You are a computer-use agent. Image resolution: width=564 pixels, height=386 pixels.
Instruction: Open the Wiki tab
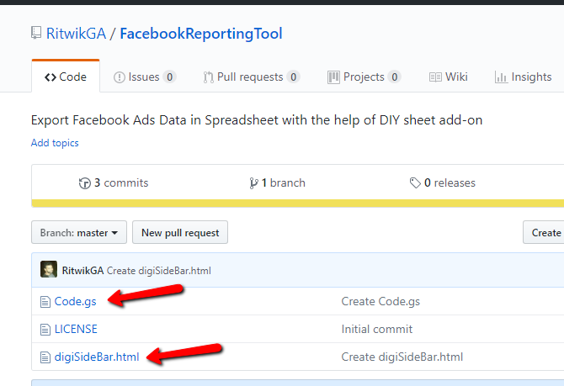point(449,77)
